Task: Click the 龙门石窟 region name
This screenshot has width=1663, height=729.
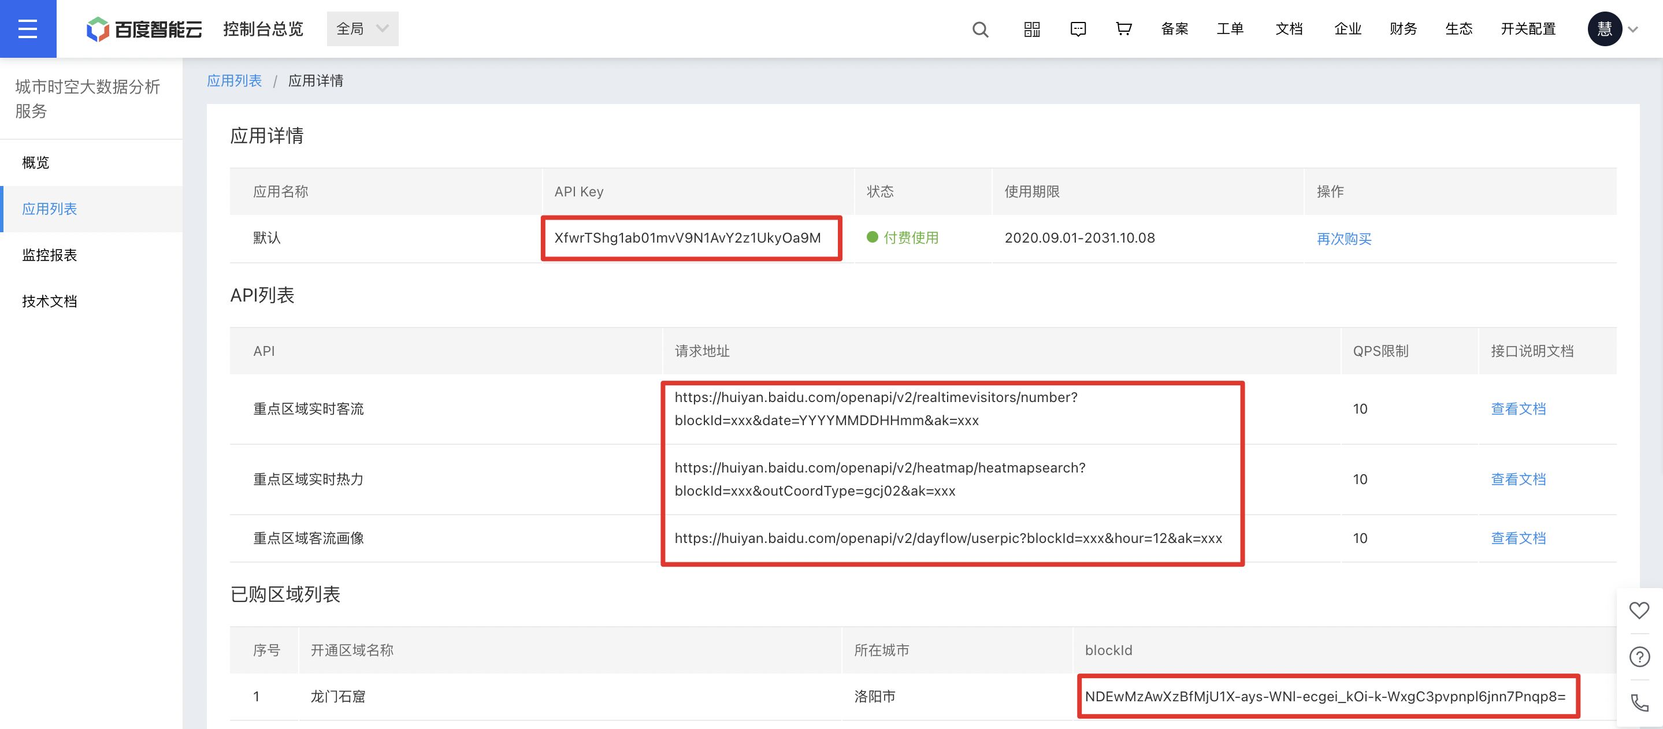Action: (337, 697)
